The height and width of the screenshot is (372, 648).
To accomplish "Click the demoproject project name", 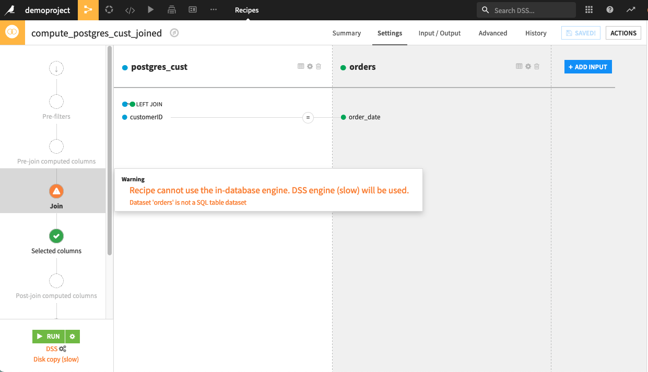I will tap(48, 10).
